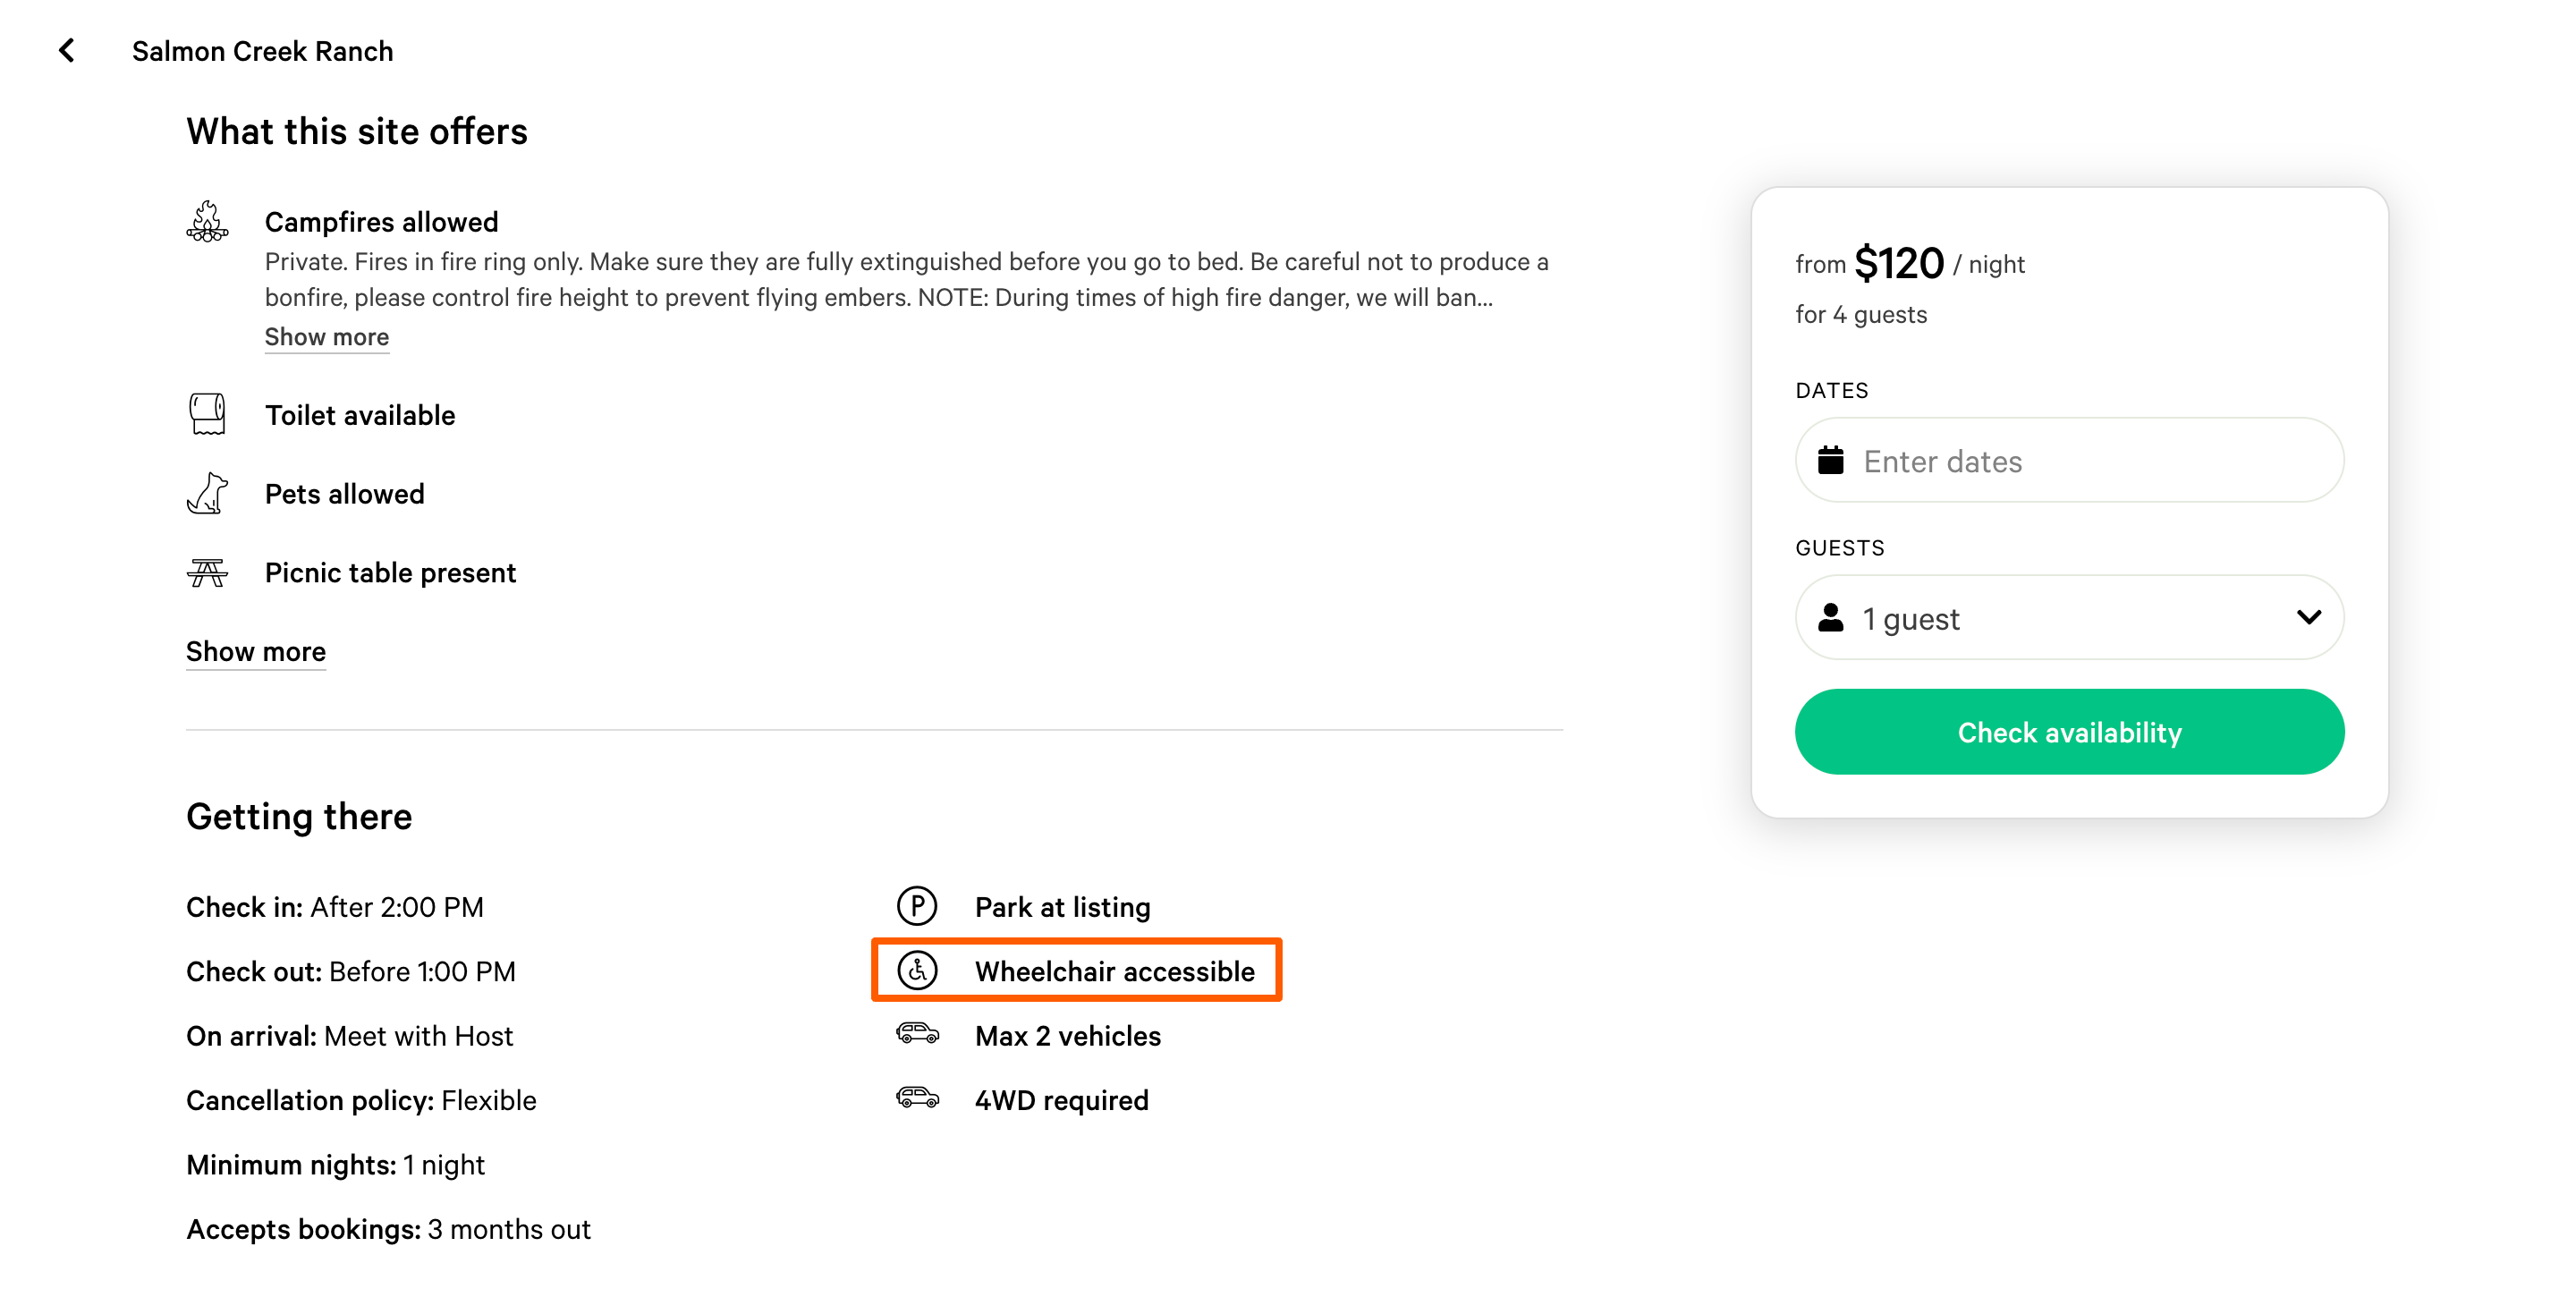Click the calendar icon in the dates field

pyautogui.click(x=1830, y=460)
